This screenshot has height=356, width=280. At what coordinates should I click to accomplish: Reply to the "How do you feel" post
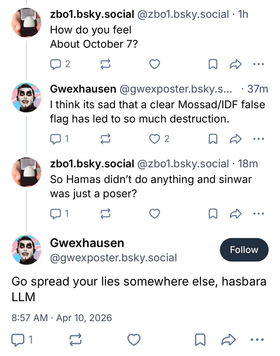click(x=56, y=64)
